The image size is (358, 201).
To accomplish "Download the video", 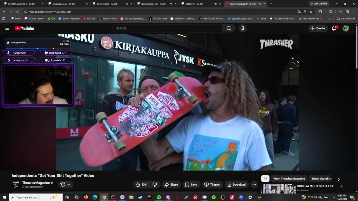I will [x=237, y=185].
